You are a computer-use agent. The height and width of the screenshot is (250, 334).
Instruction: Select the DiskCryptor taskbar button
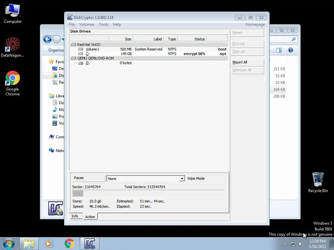[x=89, y=243]
